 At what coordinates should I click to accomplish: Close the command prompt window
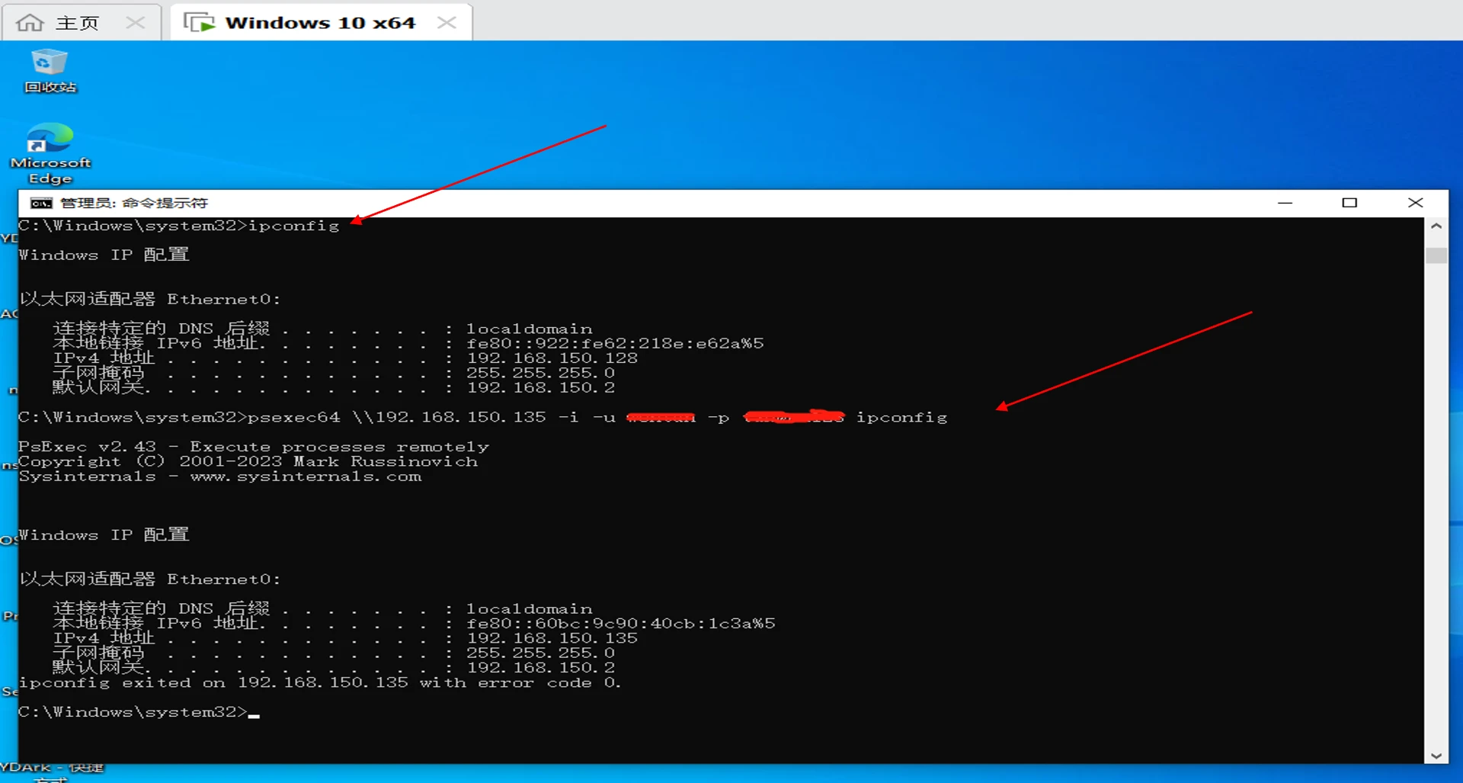pos(1415,203)
